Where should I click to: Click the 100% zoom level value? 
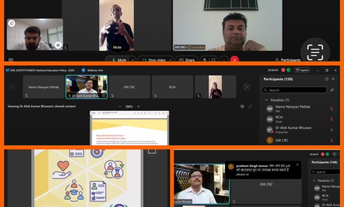coord(129,107)
